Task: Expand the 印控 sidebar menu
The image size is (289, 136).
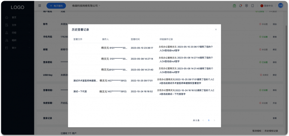Action: [17, 33]
